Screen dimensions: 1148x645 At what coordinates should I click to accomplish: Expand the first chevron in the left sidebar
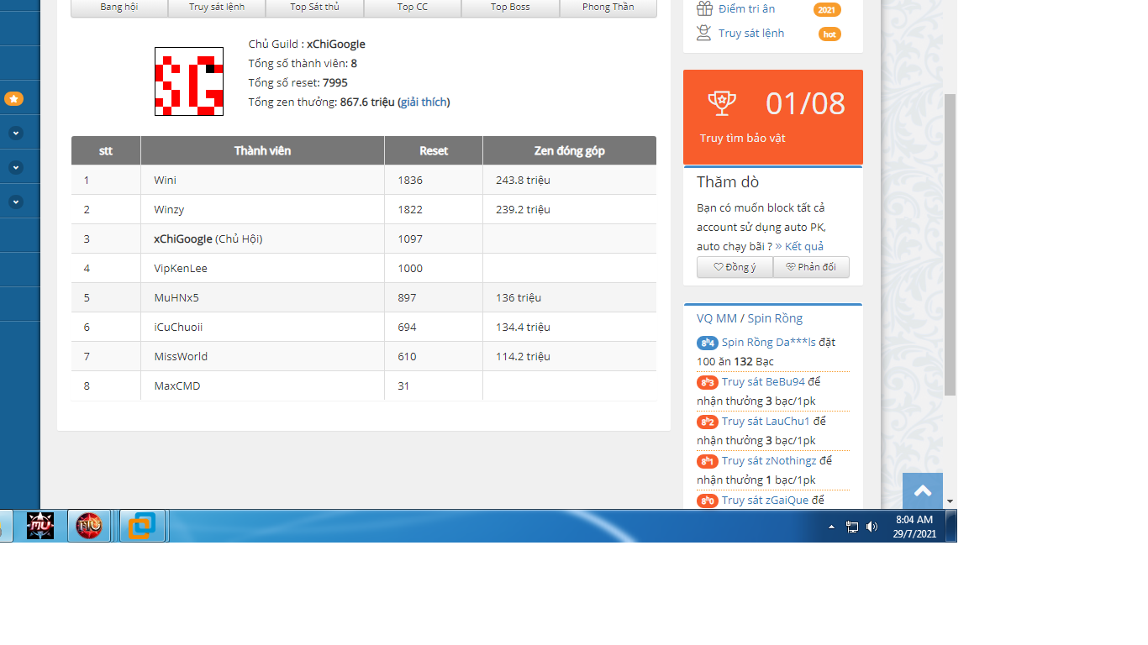15,134
